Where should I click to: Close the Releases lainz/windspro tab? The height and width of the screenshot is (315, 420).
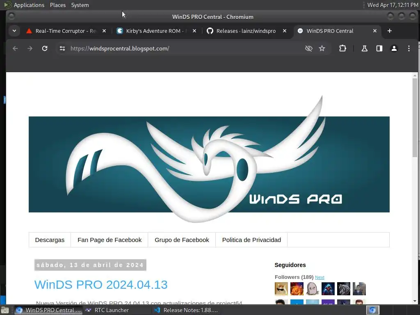285,31
